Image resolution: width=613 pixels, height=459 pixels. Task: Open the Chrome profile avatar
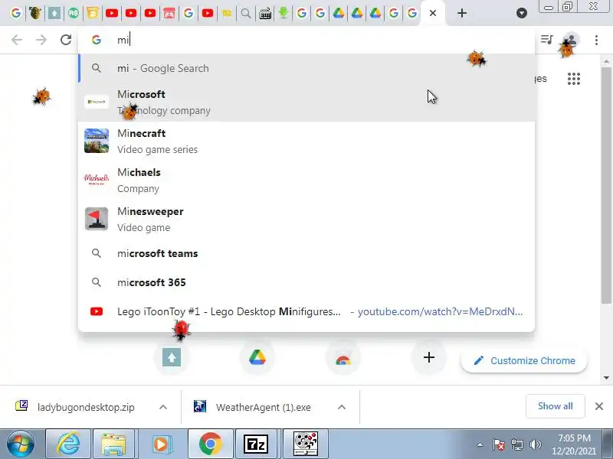click(x=571, y=40)
